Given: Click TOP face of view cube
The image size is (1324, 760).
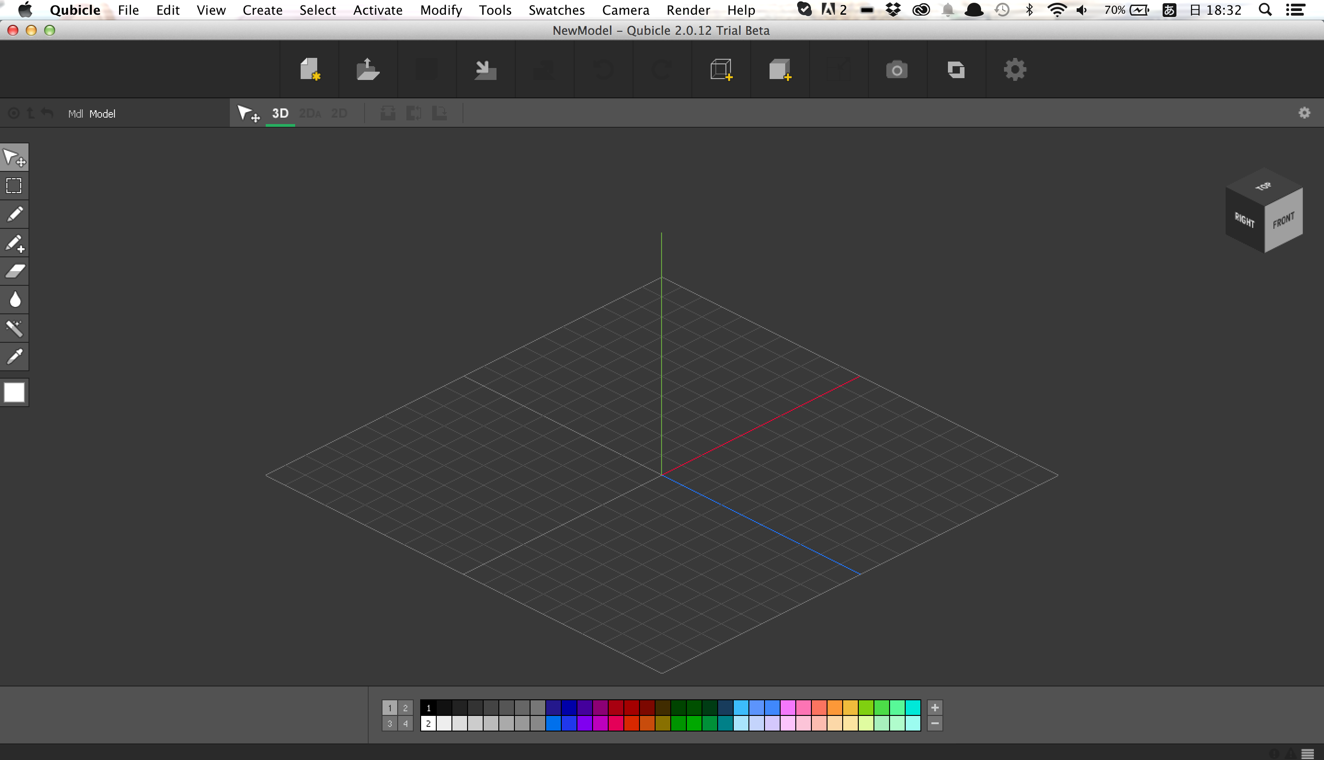Looking at the screenshot, I should 1264,187.
